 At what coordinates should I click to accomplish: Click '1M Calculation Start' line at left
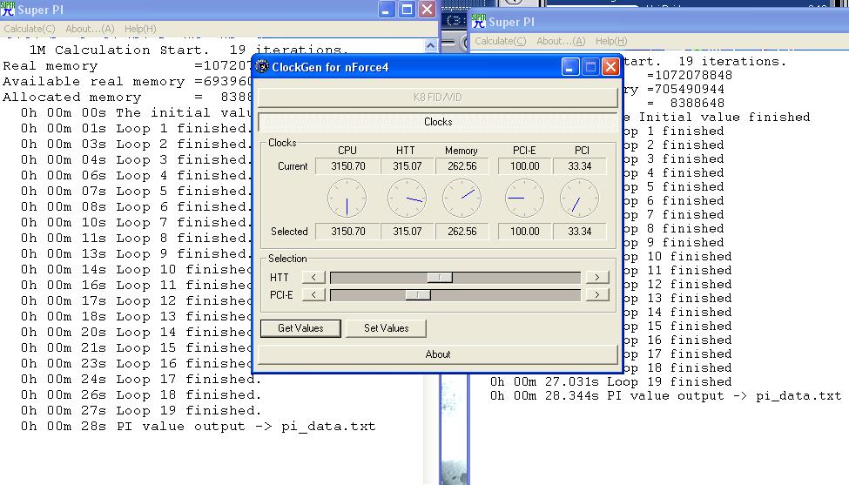point(187,50)
